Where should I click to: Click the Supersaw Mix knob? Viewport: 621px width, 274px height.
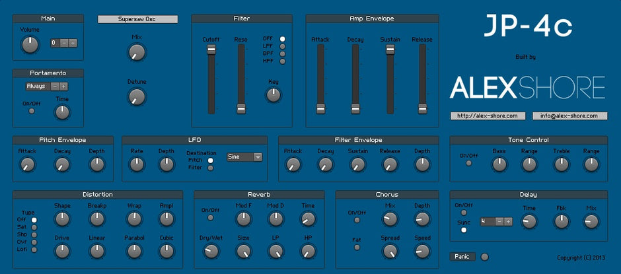coord(137,52)
